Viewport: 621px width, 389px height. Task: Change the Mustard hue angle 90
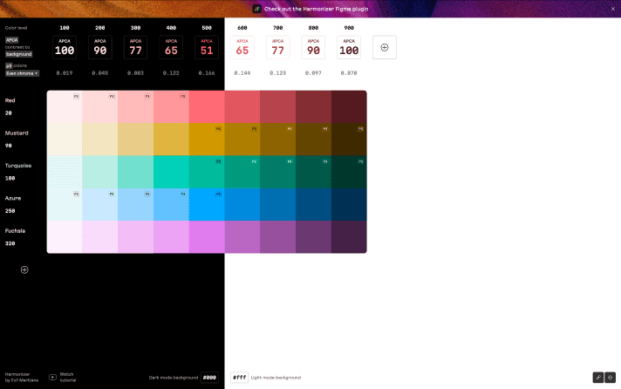9,146
